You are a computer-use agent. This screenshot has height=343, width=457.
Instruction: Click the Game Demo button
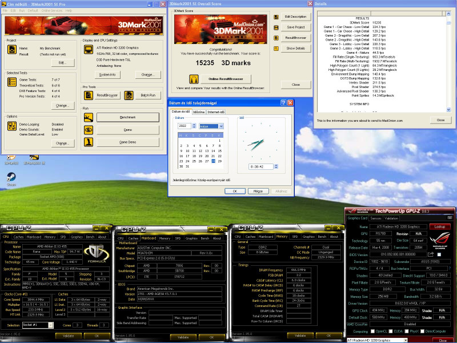[127, 142]
